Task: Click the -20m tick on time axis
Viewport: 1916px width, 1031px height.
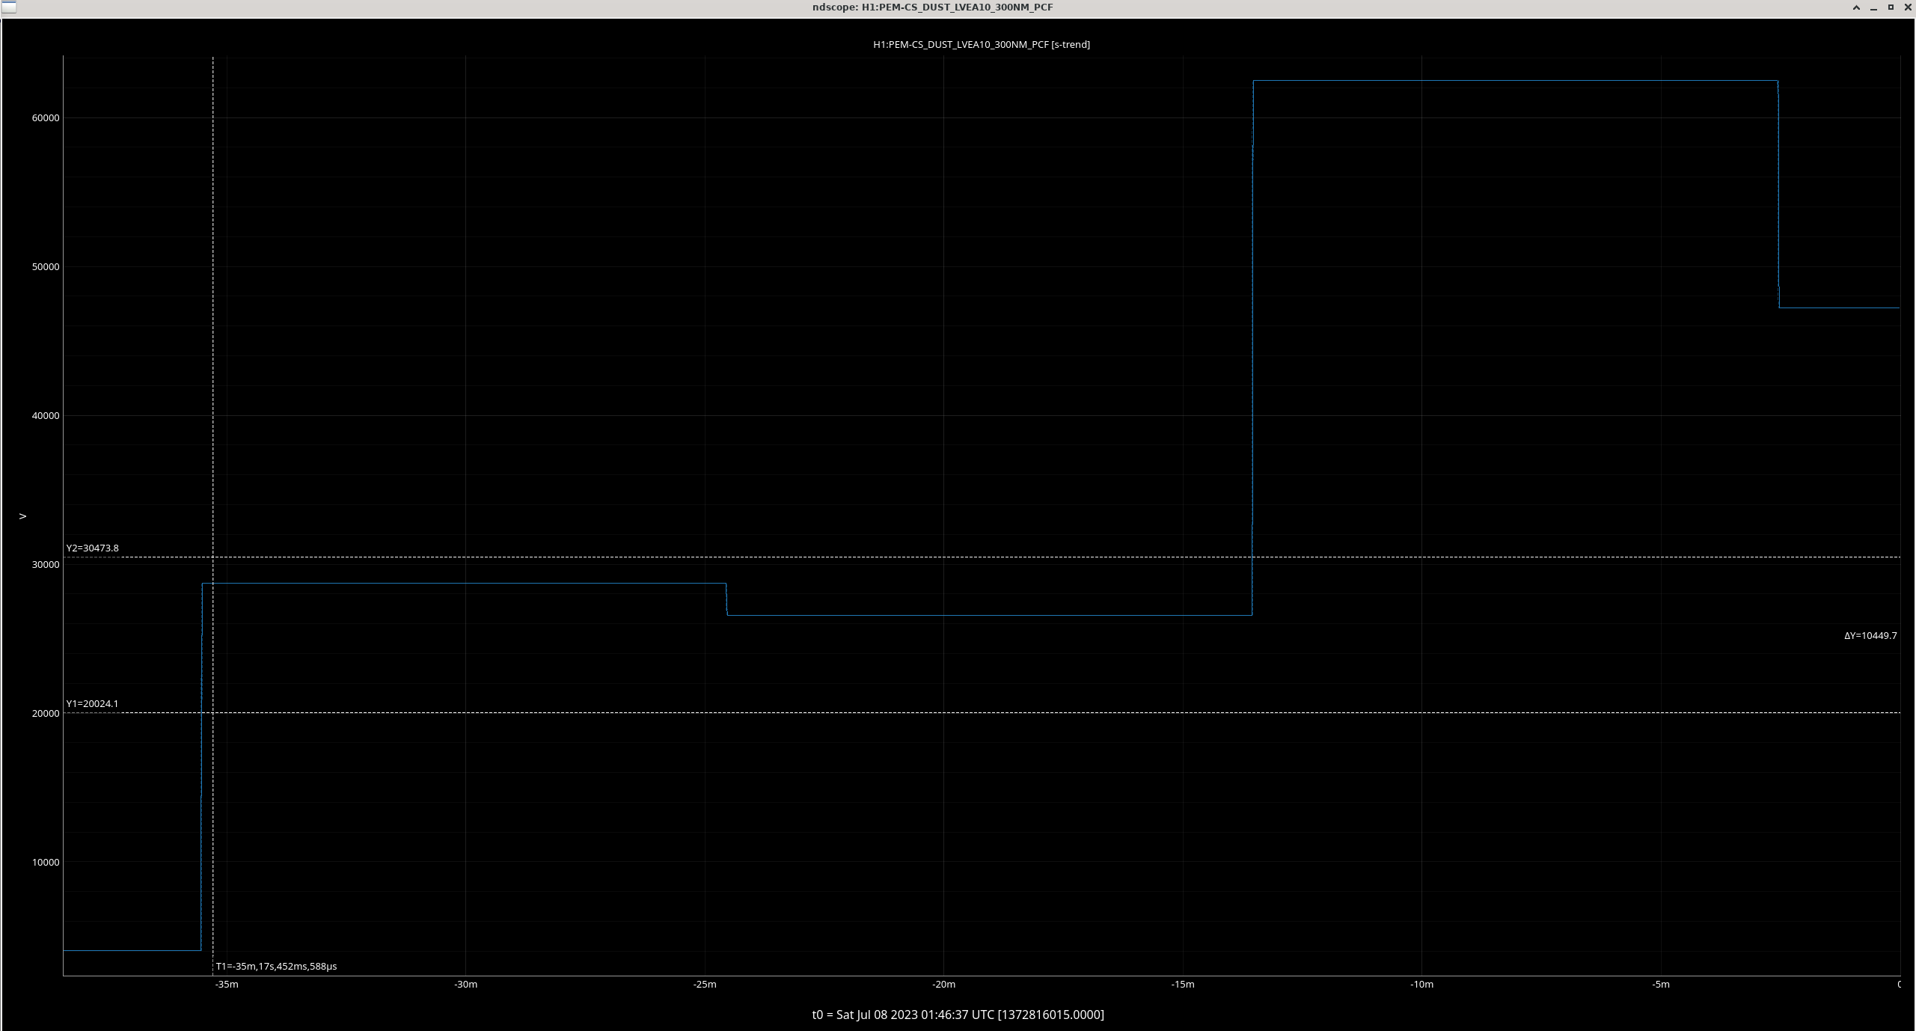Action: coord(943,984)
